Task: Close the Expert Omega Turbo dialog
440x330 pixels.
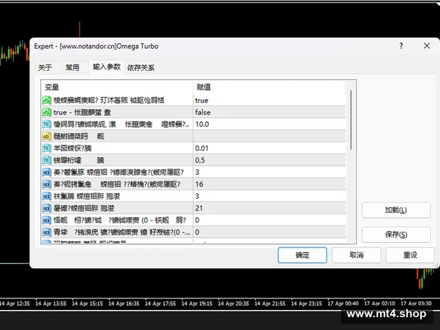Action: (x=426, y=46)
